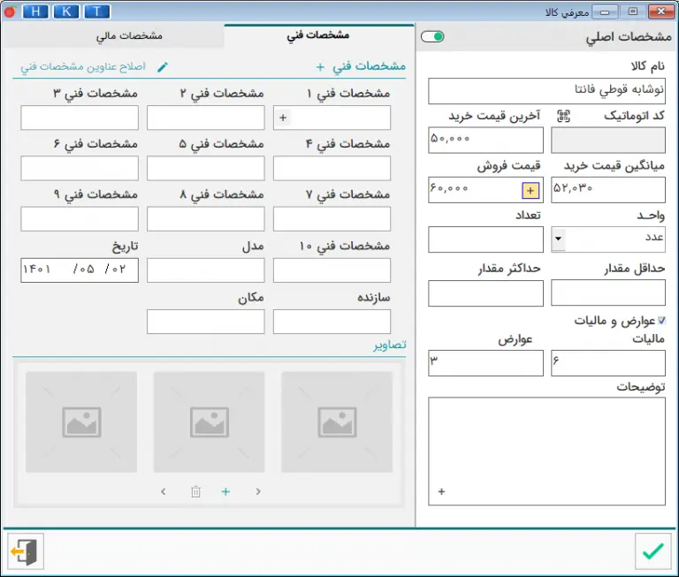Uncheck the عوارض و مالیات checkbox

pos(662,321)
